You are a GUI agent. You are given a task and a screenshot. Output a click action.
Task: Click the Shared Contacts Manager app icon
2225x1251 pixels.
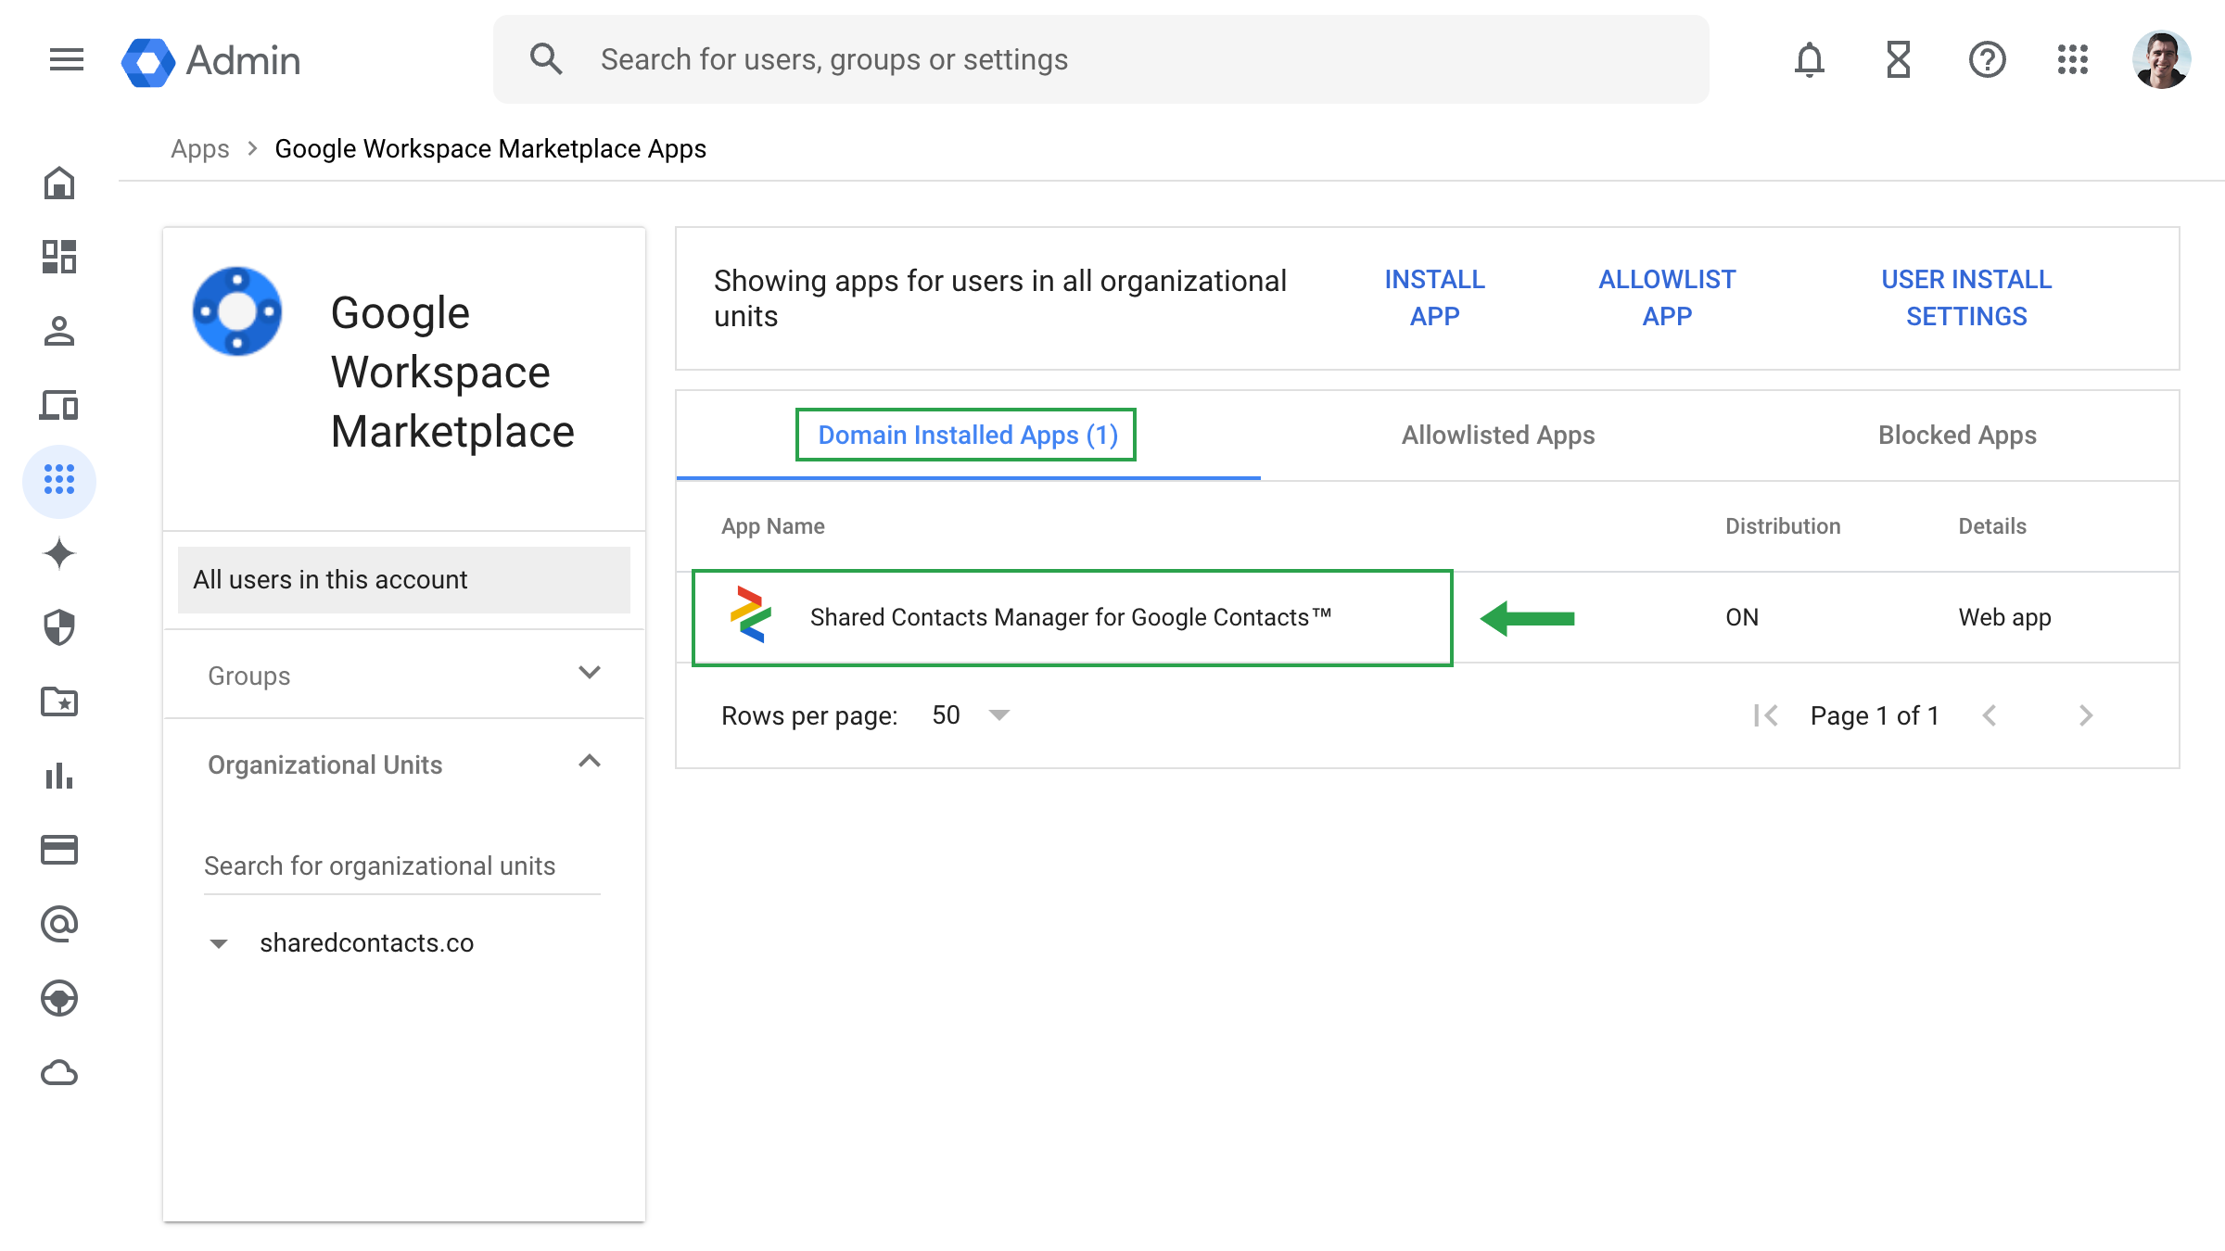pos(751,615)
